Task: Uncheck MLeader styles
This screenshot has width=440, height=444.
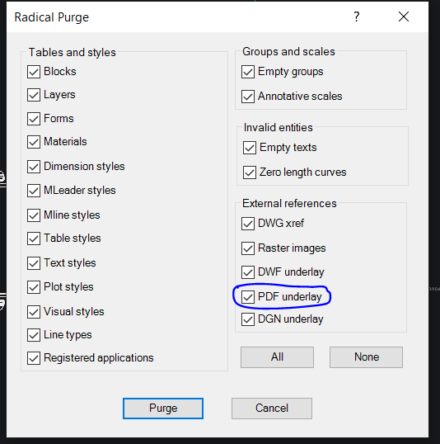Action: click(x=34, y=191)
